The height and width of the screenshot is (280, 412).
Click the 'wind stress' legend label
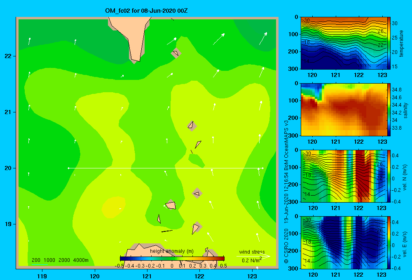pos(252,252)
